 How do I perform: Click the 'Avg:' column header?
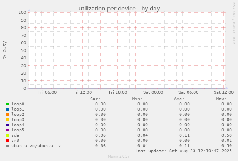(179, 99)
